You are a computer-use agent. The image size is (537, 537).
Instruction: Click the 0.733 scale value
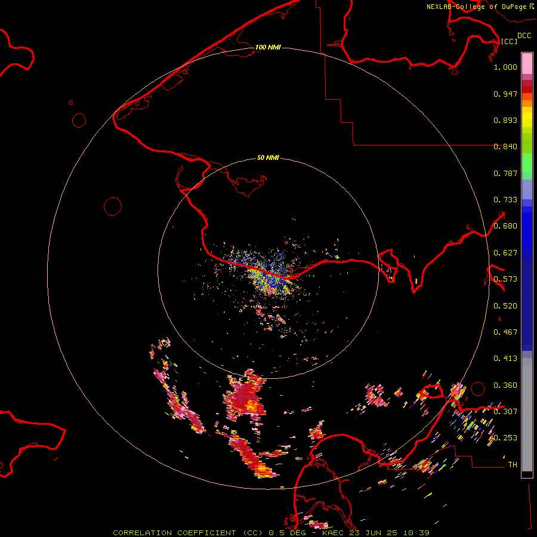[505, 200]
